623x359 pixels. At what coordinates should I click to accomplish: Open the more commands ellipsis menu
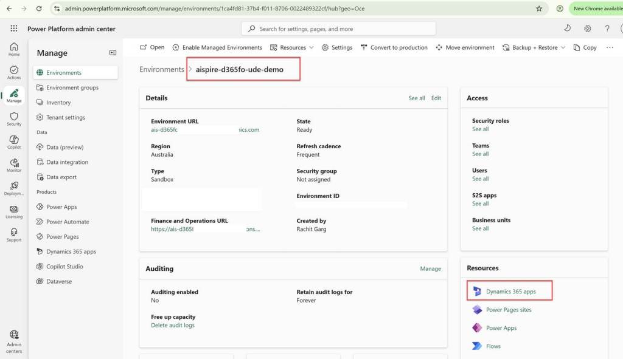610,47
